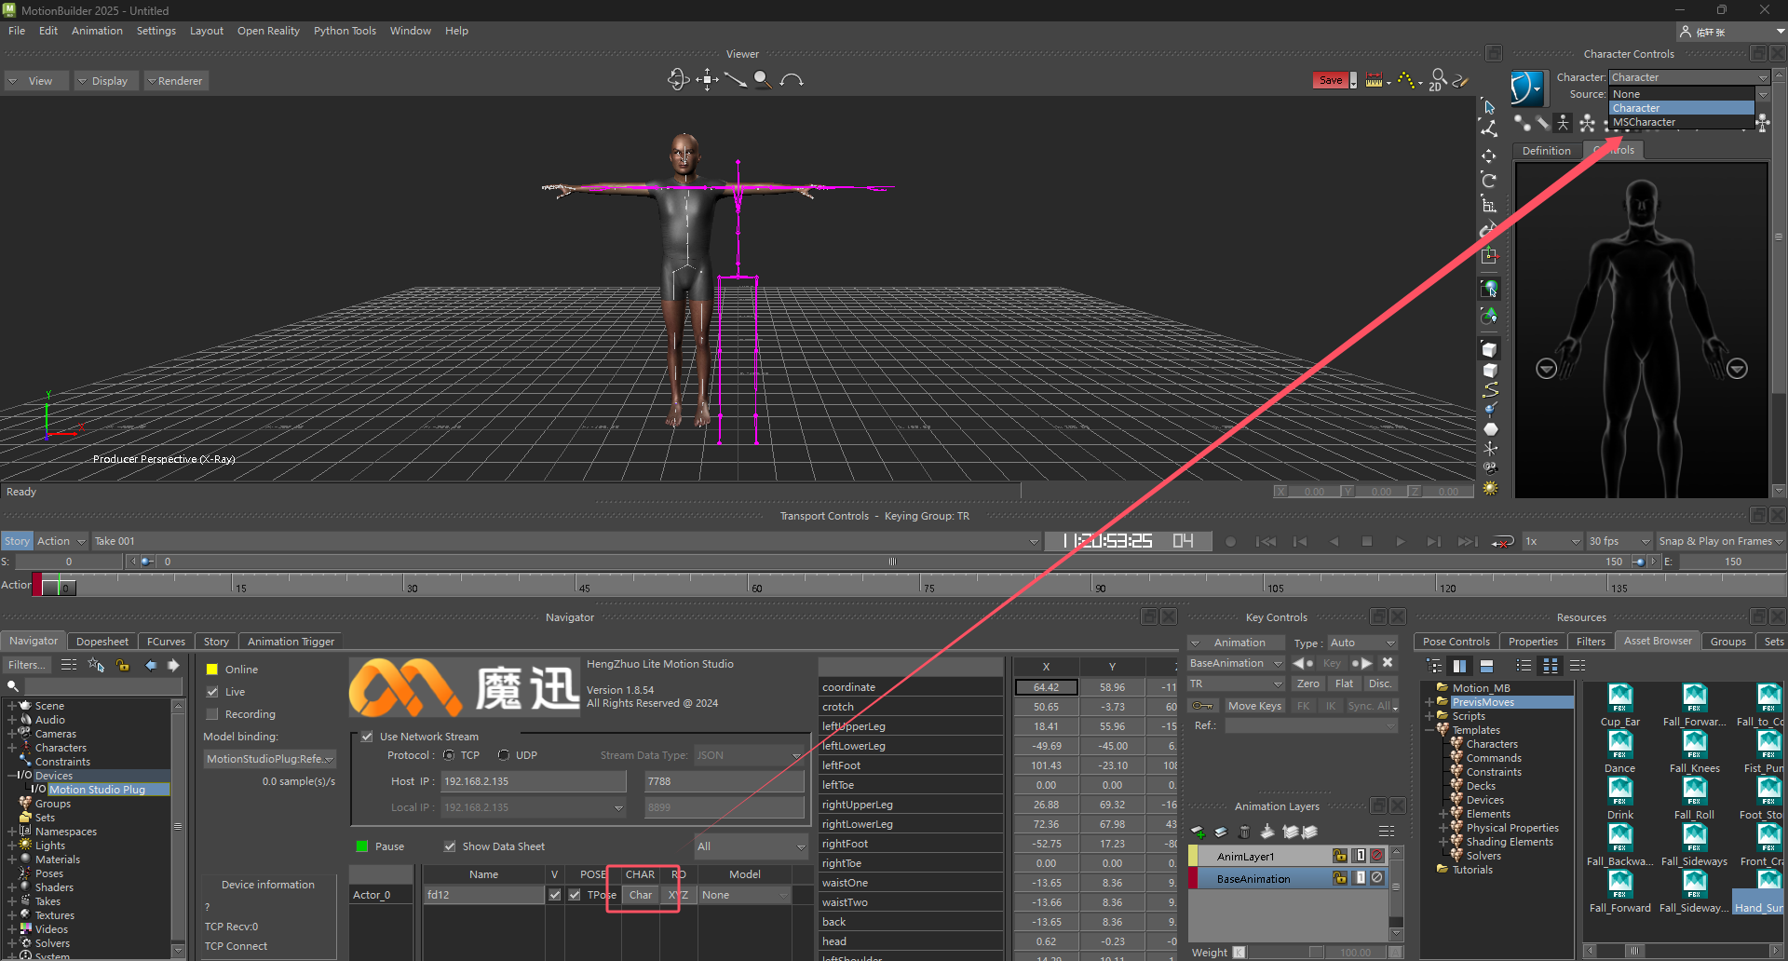Enable the Recording checkbox
The width and height of the screenshot is (1788, 961).
212,714
